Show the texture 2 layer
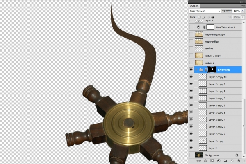246x164 pixels. click(191, 63)
